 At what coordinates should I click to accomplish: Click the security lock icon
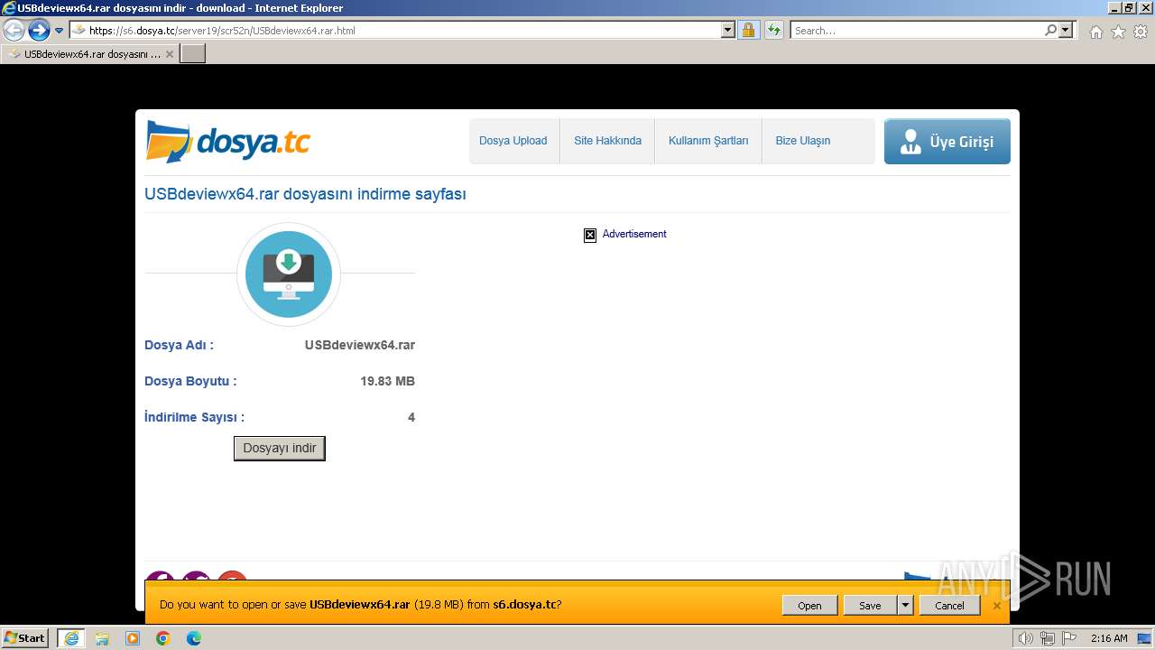click(x=748, y=30)
